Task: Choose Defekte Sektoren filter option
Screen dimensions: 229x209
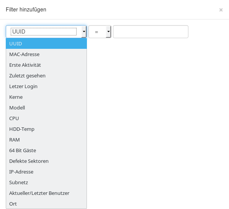Action: tap(46, 161)
